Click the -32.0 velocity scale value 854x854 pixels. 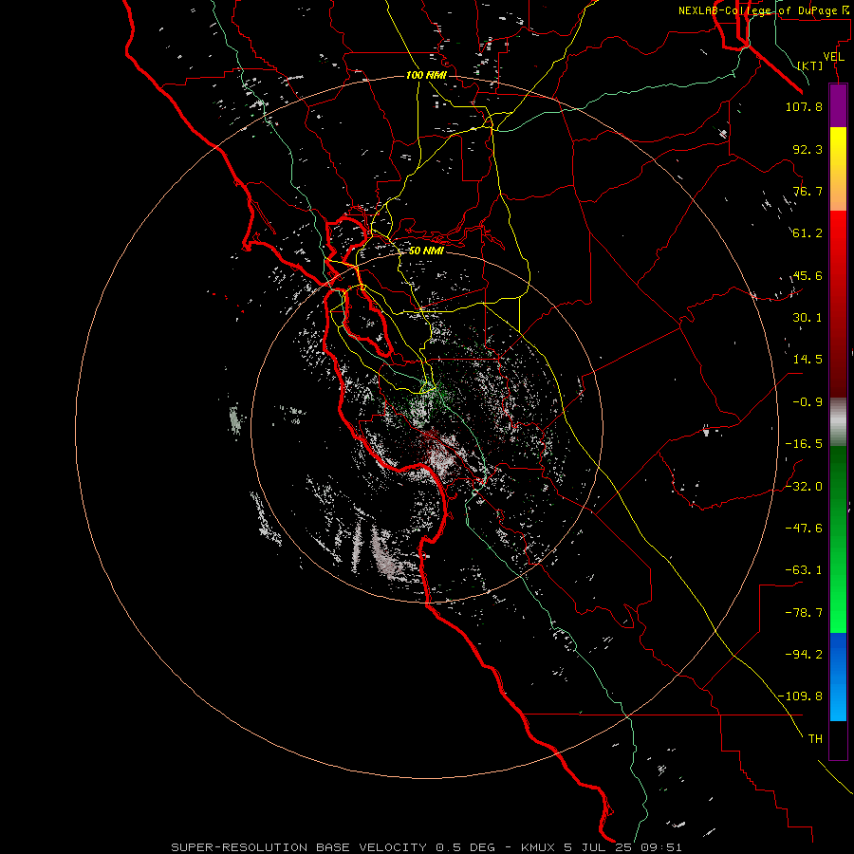point(804,487)
